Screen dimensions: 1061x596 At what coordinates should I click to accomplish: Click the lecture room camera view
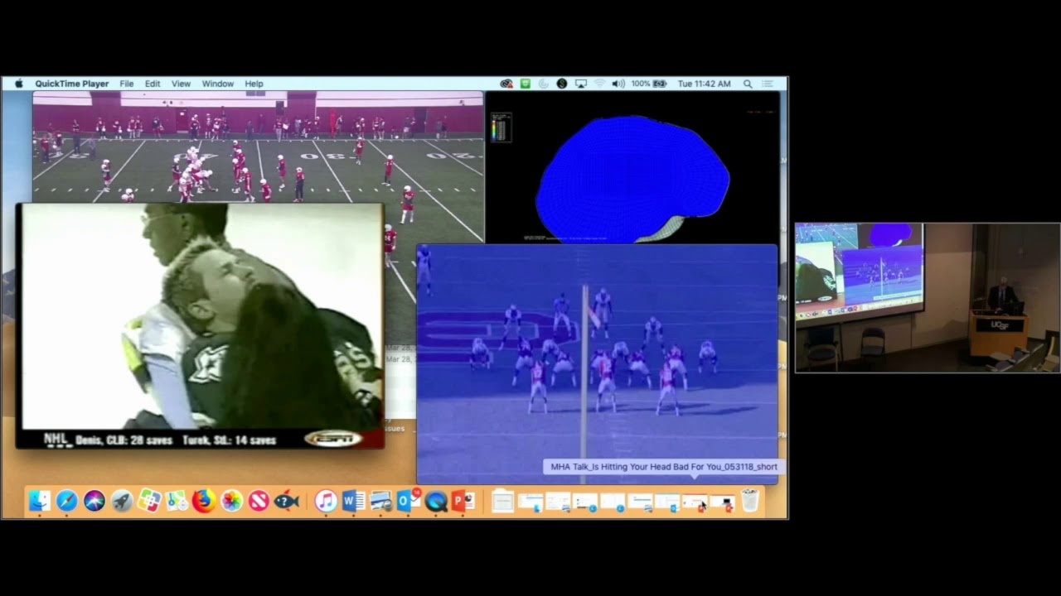(x=928, y=297)
